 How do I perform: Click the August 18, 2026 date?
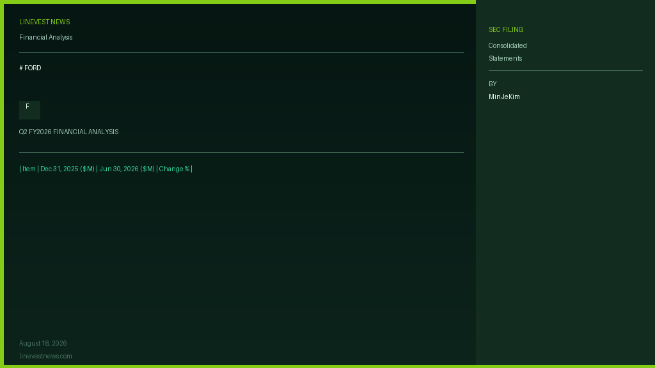[43, 343]
